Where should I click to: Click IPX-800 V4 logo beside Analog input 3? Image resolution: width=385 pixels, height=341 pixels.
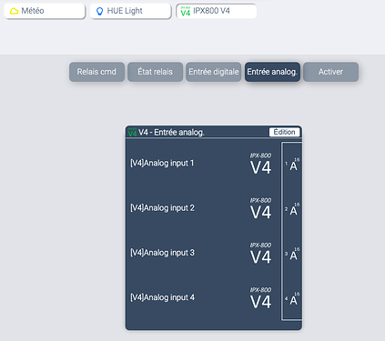click(x=260, y=254)
